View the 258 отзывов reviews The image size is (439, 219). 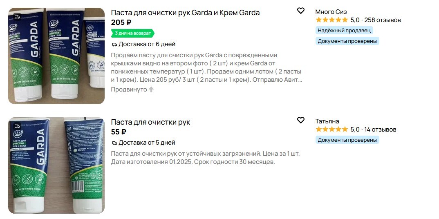382,20
